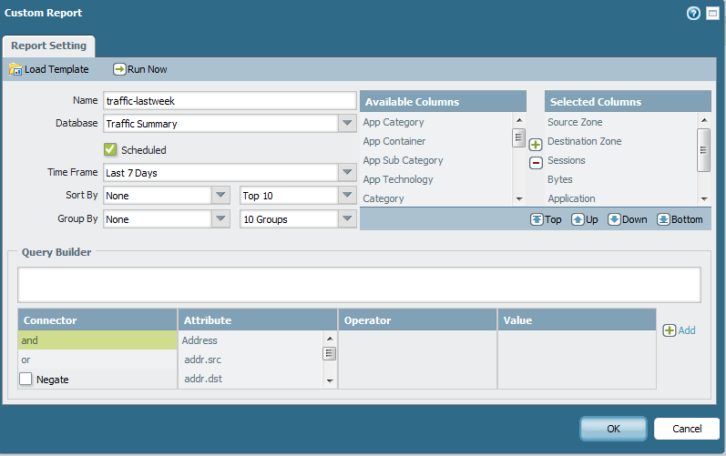Viewport: 726px width, 456px height.
Task: Move selected column Down
Action: 615,219
